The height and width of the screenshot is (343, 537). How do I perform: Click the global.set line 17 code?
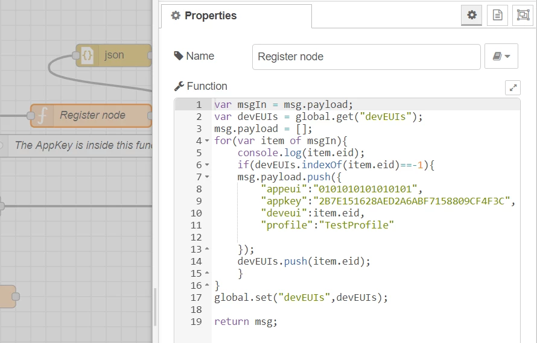point(301,297)
